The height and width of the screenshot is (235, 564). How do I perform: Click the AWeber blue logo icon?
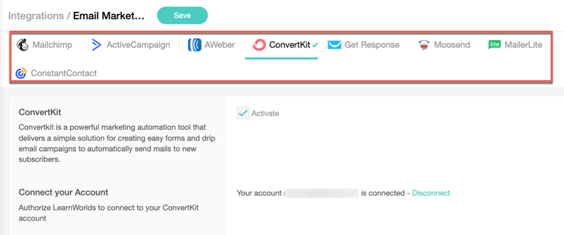point(195,45)
